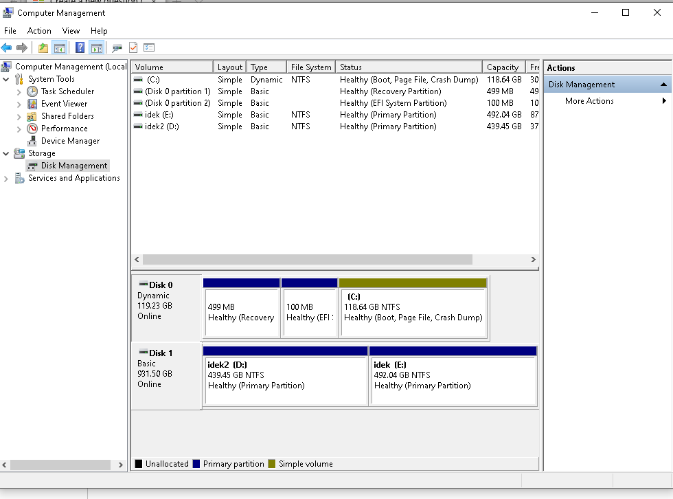The height and width of the screenshot is (499, 673).
Task: Sort by Capacity column header
Action: pos(502,67)
